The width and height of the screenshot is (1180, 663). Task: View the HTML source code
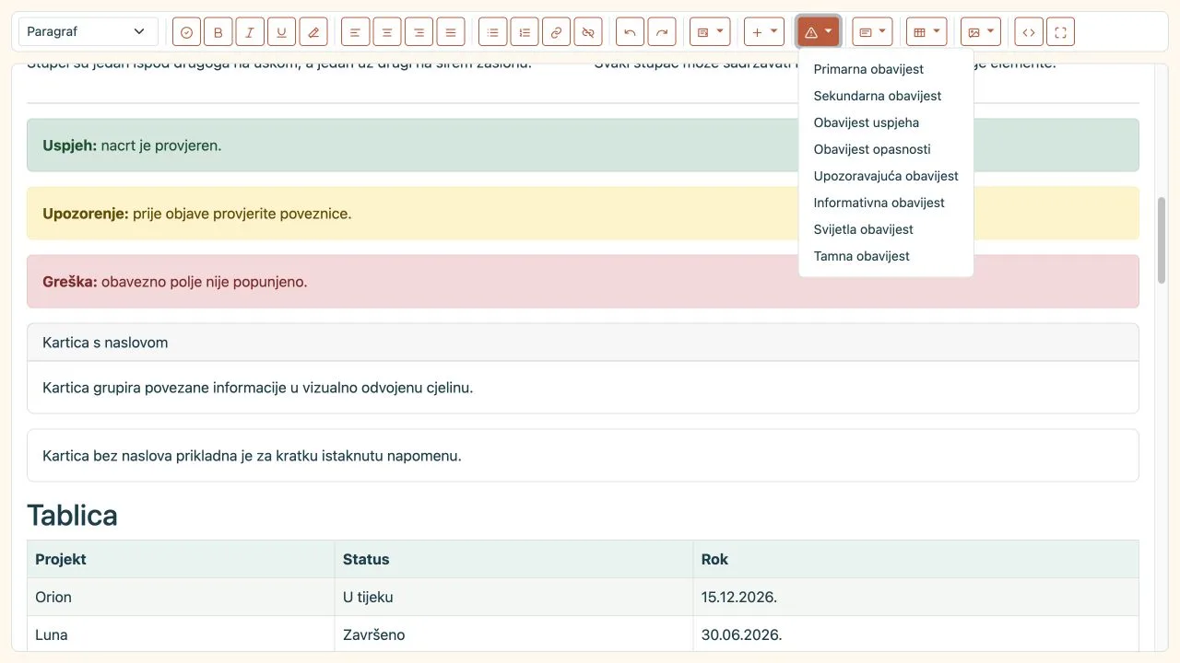coord(1029,31)
